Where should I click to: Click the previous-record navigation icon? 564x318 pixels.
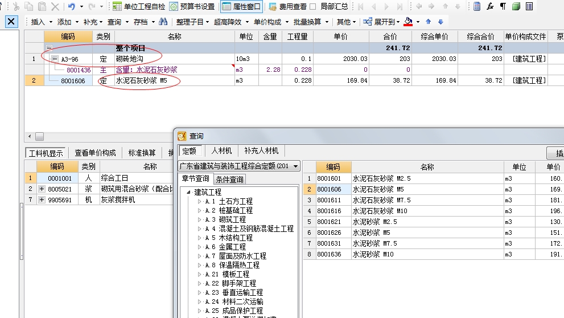374,6
